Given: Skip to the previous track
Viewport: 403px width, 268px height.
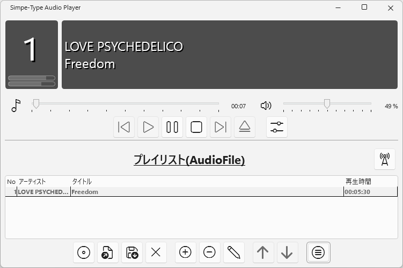Looking at the screenshot, I should pos(124,127).
